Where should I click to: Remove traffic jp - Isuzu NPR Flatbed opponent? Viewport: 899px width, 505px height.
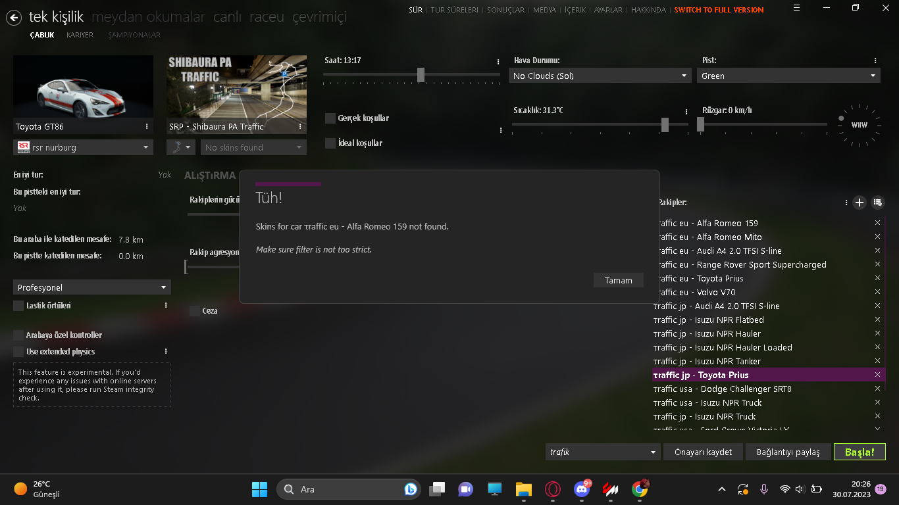877,320
